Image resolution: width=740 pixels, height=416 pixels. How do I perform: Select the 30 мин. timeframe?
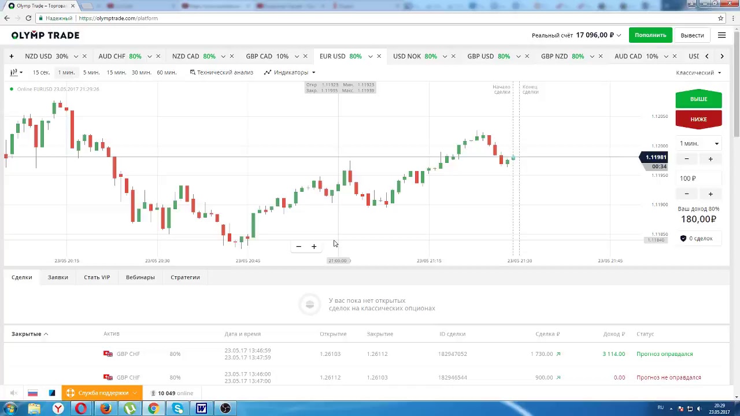coord(141,72)
